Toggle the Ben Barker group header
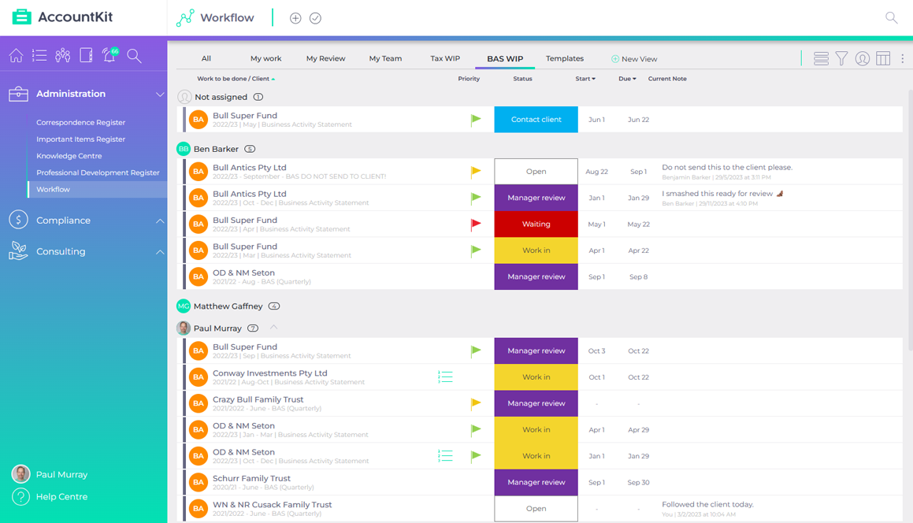The width and height of the screenshot is (913, 523). 216,149
